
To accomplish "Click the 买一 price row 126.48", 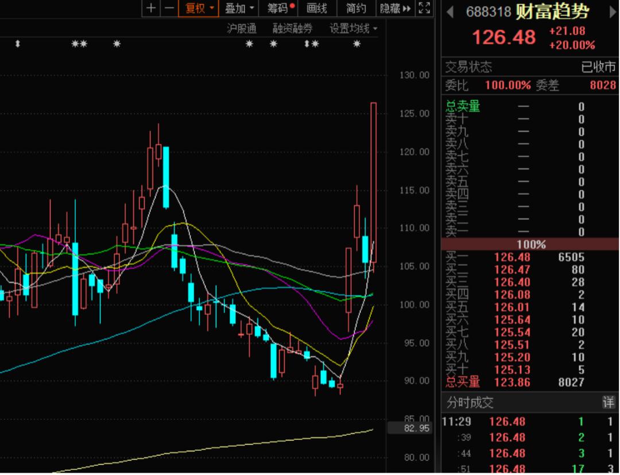I will 512,257.
